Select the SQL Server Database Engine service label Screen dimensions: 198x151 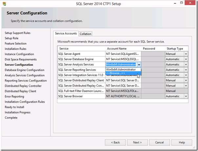(x=76, y=59)
